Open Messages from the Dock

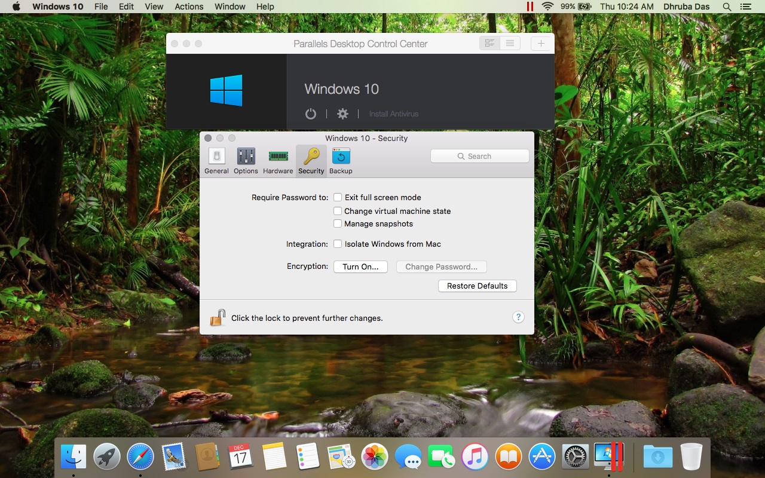point(408,457)
